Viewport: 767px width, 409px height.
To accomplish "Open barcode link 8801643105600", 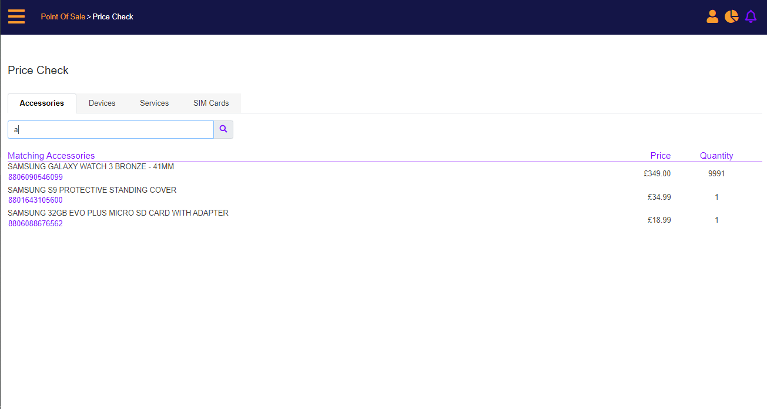I will point(35,200).
